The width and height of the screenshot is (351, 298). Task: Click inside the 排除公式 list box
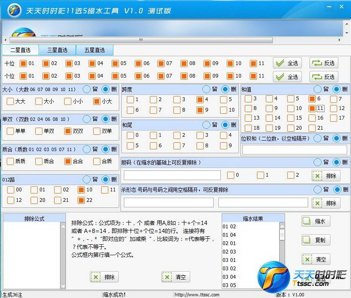31,255
